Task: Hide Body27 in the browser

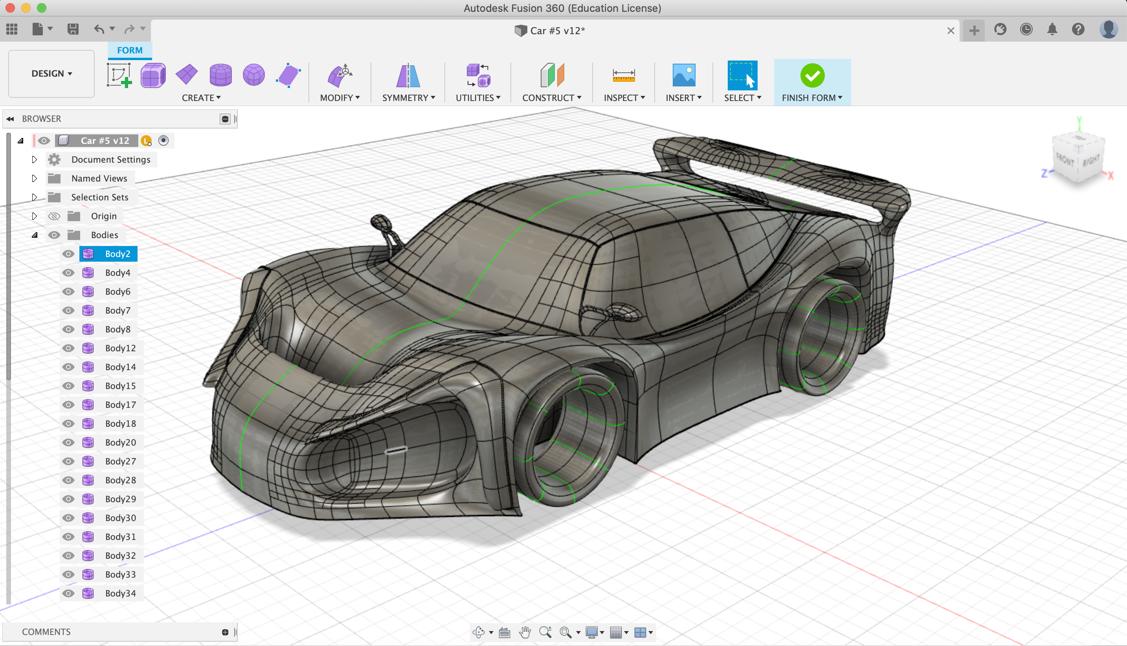Action: pos(67,461)
